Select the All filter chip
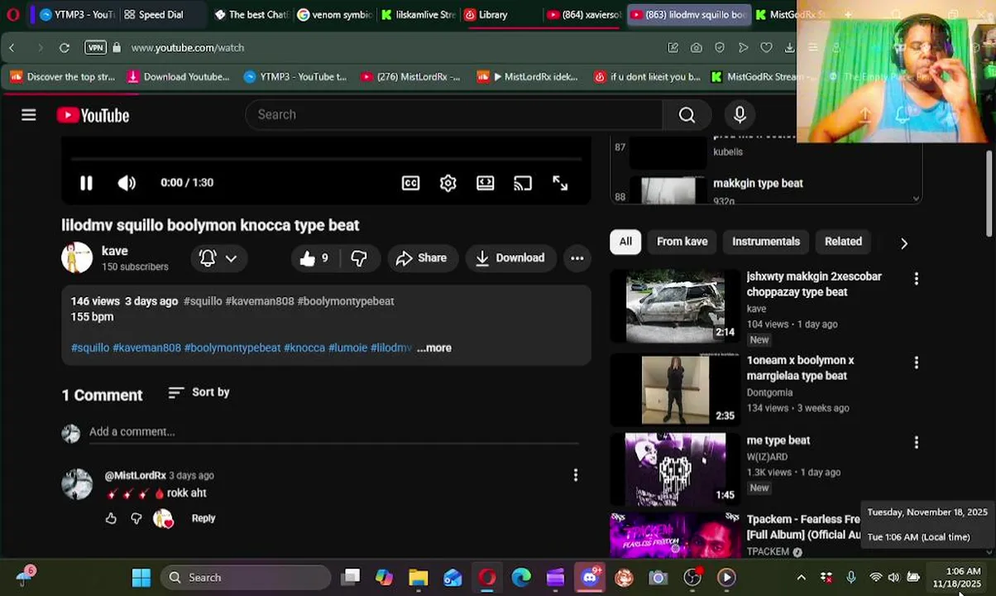Viewport: 996px width, 596px height. point(625,242)
